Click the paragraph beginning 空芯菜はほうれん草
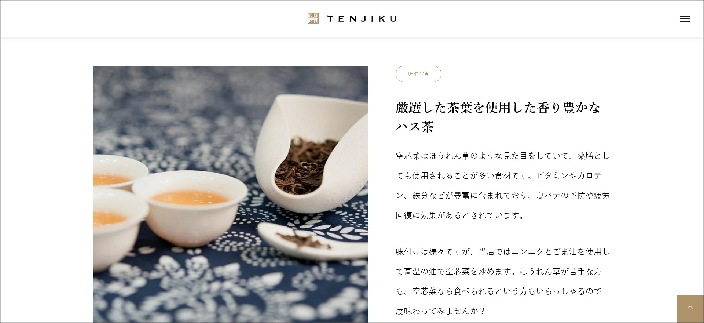704x323 pixels. (503, 185)
